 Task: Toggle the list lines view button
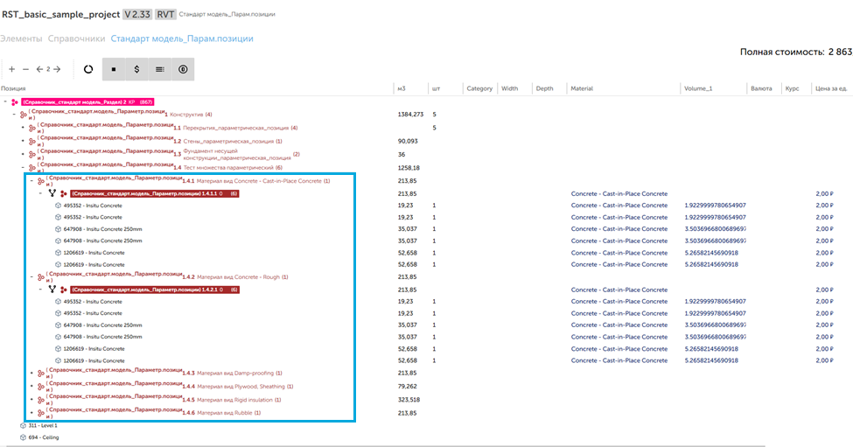click(x=160, y=69)
